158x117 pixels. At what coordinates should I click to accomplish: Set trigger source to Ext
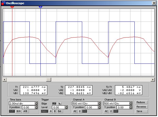point(60,111)
